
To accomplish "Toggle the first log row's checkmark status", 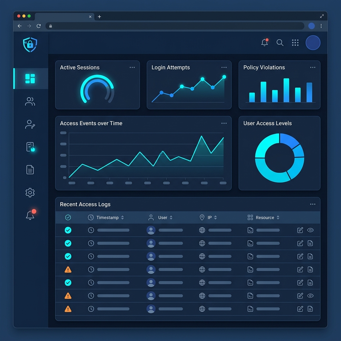I will (x=68, y=230).
